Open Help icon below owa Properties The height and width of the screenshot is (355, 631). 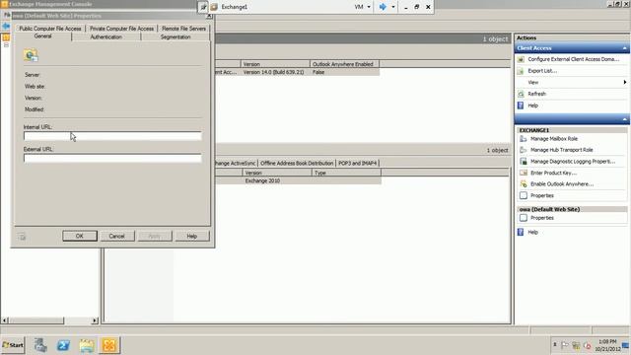tap(521, 233)
